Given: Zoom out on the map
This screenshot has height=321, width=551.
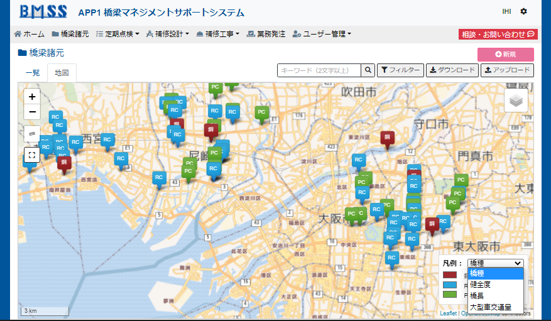Looking at the screenshot, I should (33, 112).
